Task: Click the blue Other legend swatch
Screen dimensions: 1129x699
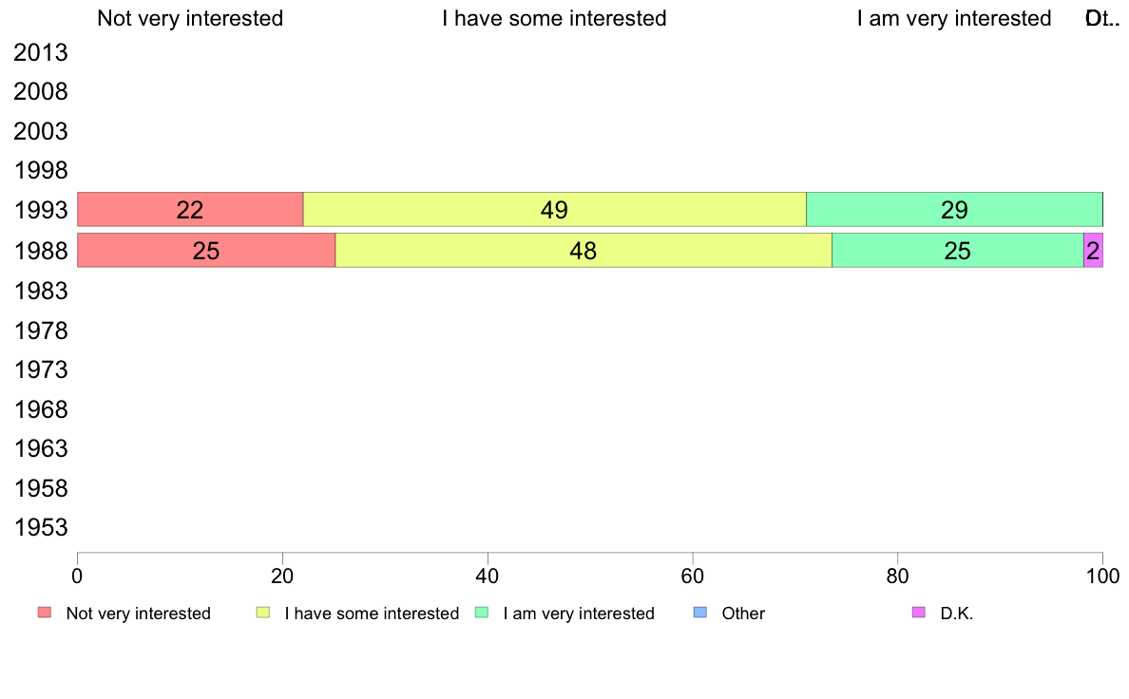Action: click(699, 613)
